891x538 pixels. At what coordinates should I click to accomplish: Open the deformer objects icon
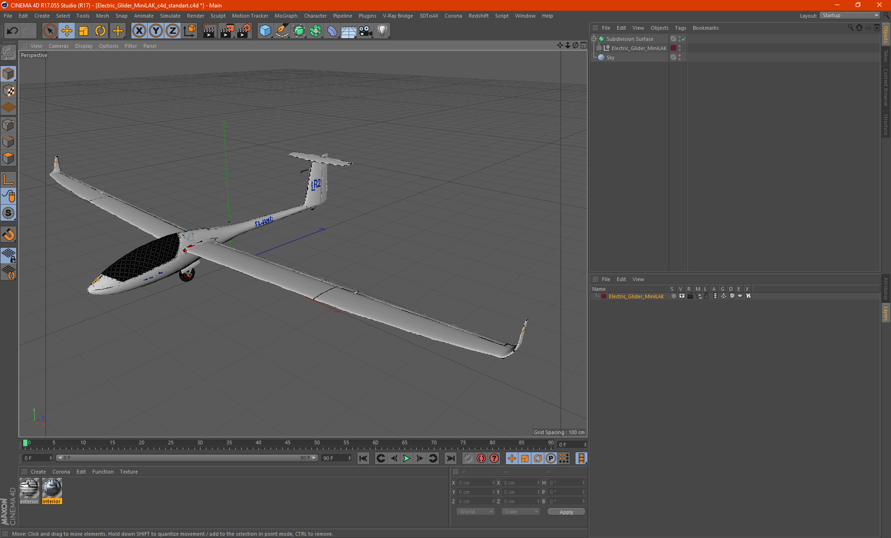click(332, 31)
